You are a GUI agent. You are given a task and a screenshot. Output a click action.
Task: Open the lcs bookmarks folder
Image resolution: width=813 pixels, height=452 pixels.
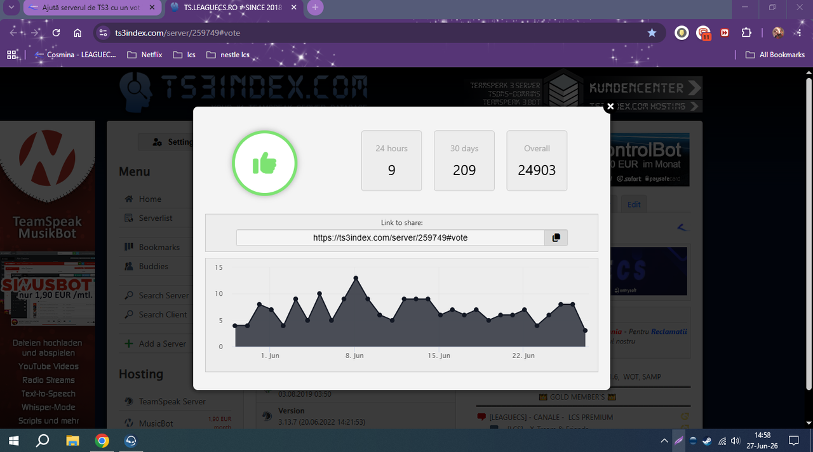click(185, 55)
